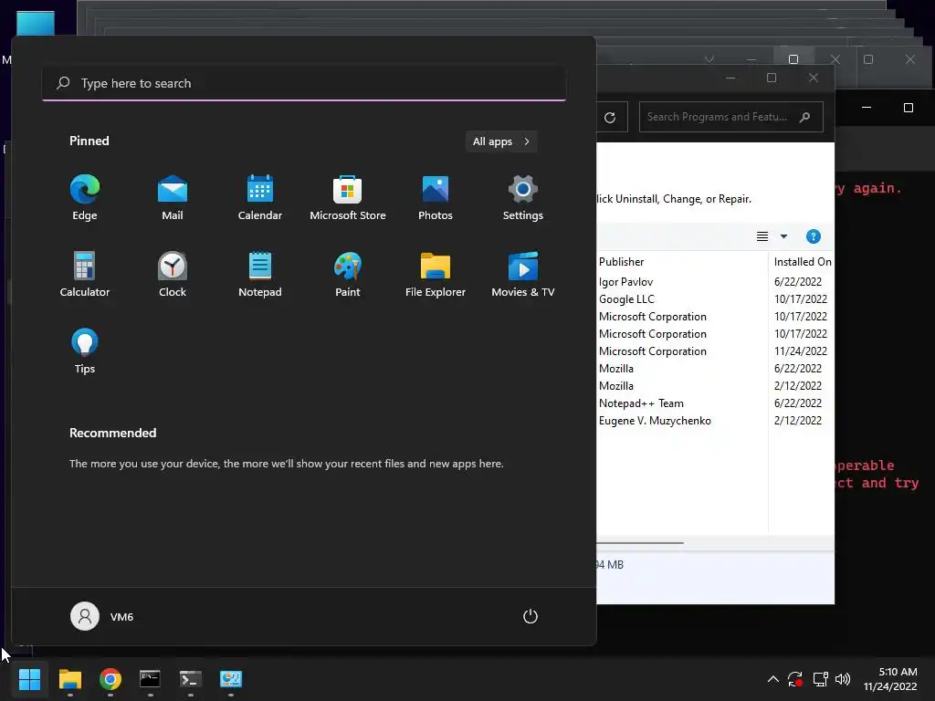Select the Google LLC program row
The image size is (935, 701).
coord(715,299)
